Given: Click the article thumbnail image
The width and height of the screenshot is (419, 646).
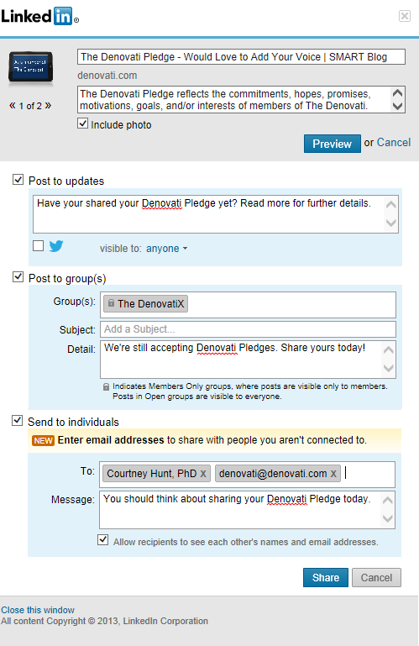Looking at the screenshot, I should [30, 66].
